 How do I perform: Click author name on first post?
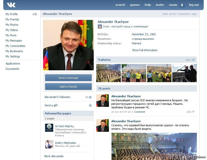tap(126, 96)
